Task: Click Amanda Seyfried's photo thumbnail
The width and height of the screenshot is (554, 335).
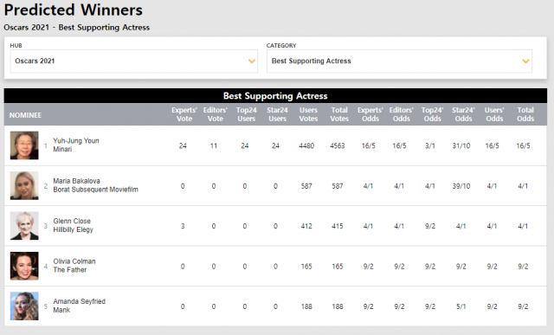Action: tap(24, 306)
